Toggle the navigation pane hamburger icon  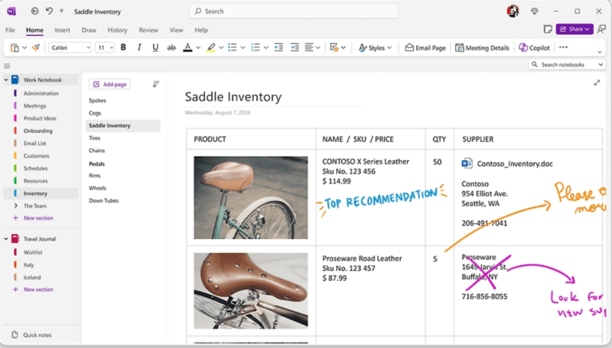7,65
